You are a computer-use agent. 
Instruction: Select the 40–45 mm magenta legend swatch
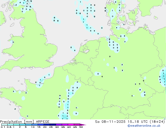click(x=71, y=125)
